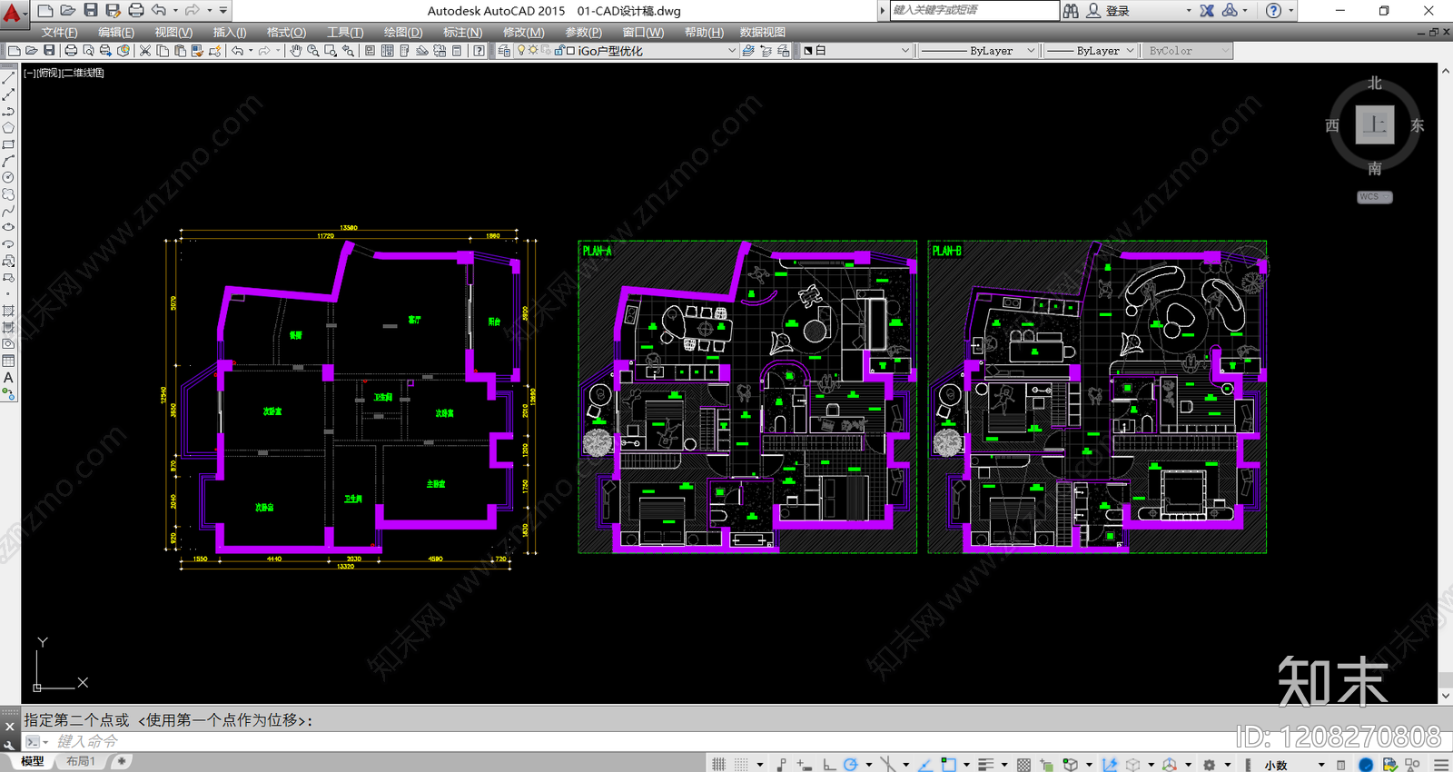
Task: Select the Hatch tool
Action: pyautogui.click(x=8, y=311)
